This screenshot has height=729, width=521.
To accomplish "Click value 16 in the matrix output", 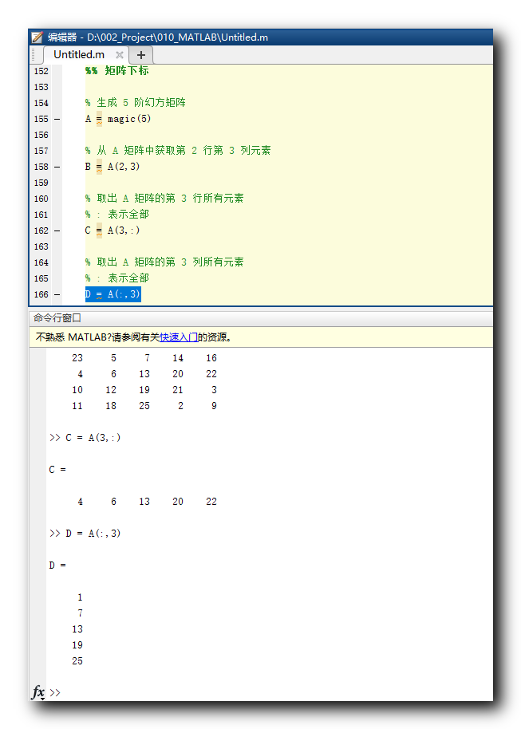I will 211,358.
